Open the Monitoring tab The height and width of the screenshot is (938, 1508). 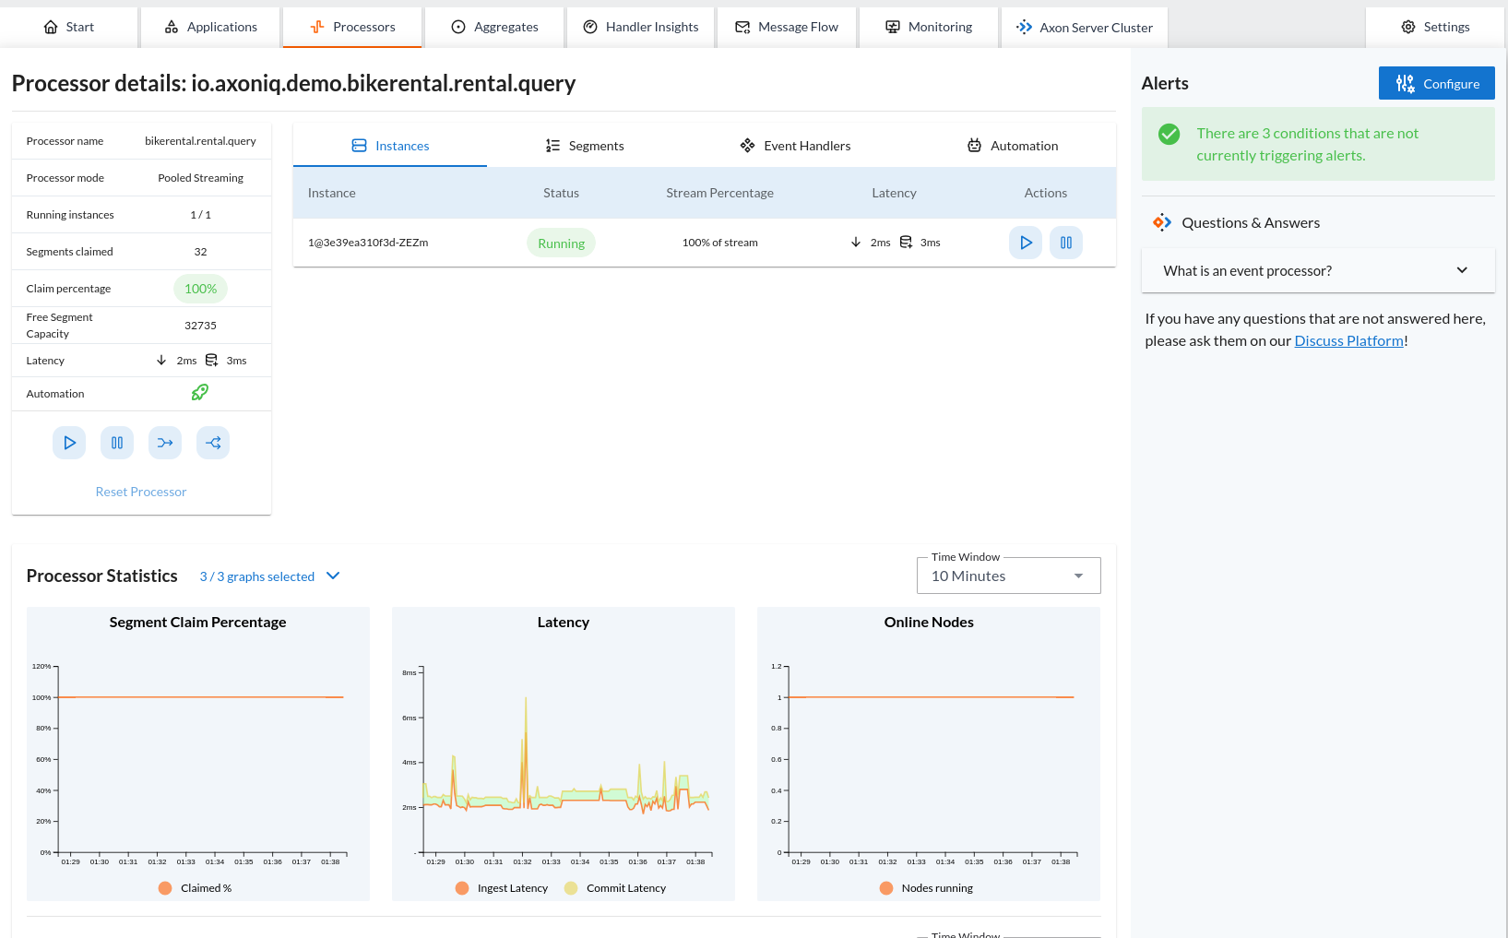[929, 27]
